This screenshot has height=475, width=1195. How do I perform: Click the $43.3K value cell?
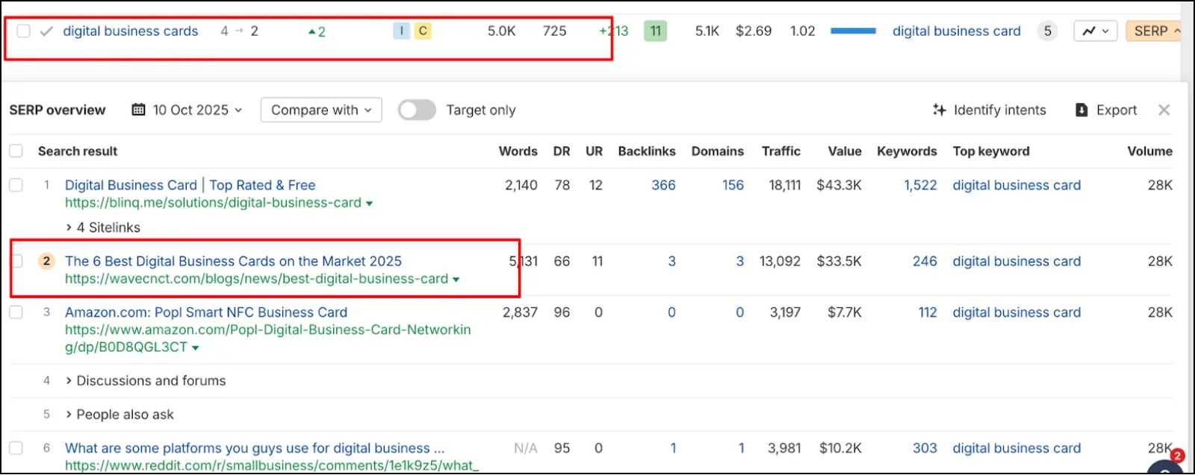point(839,185)
